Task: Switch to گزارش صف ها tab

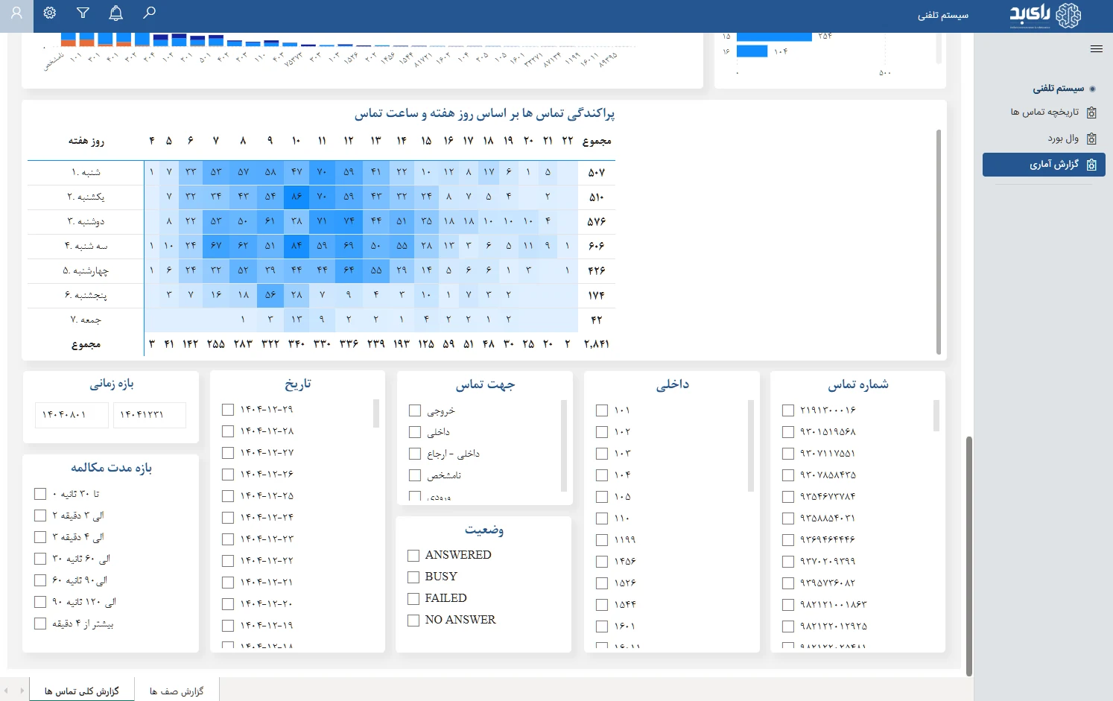Action: pyautogui.click(x=177, y=691)
